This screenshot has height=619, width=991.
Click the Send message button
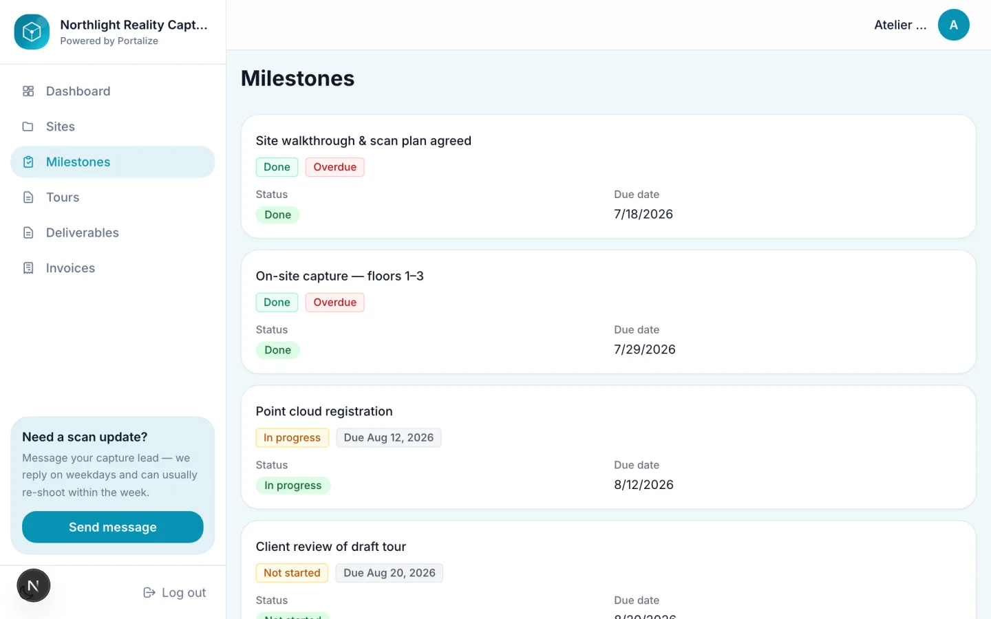(113, 527)
